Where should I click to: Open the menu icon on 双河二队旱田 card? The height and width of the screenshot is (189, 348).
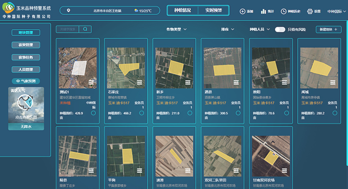coord(236,171)
